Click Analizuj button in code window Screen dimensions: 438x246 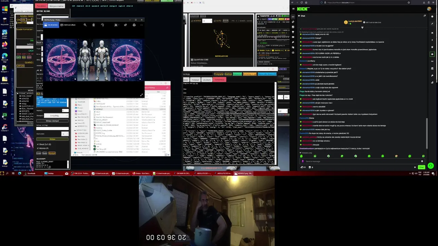pos(228,74)
